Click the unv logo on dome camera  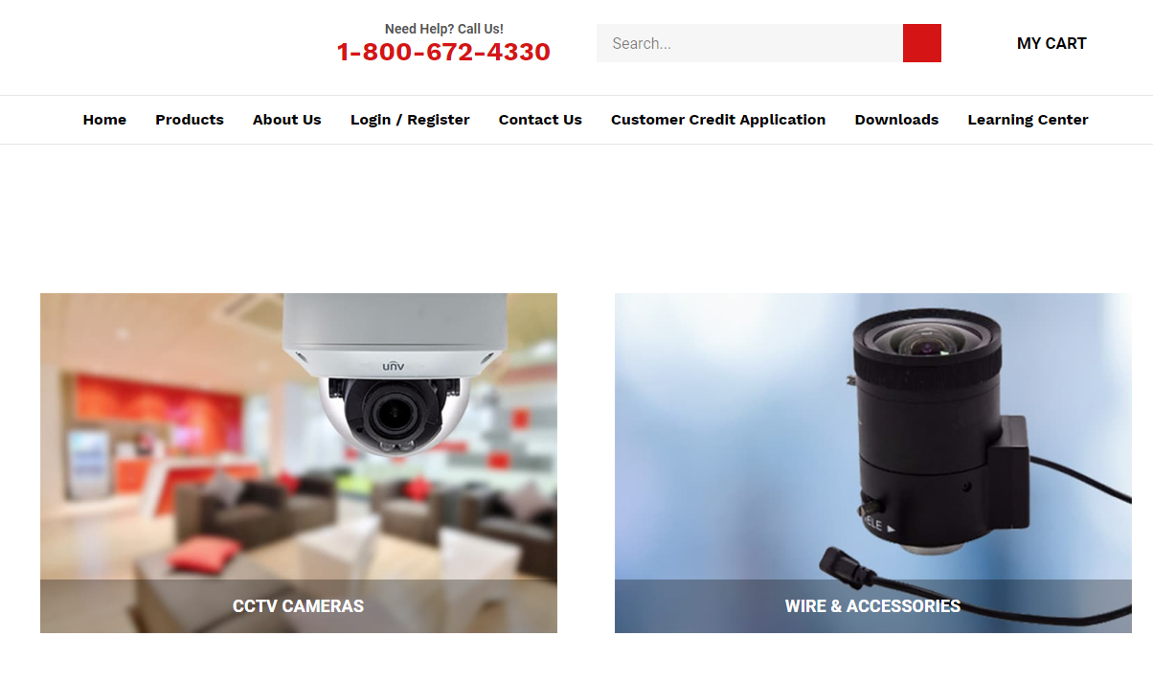tap(394, 366)
